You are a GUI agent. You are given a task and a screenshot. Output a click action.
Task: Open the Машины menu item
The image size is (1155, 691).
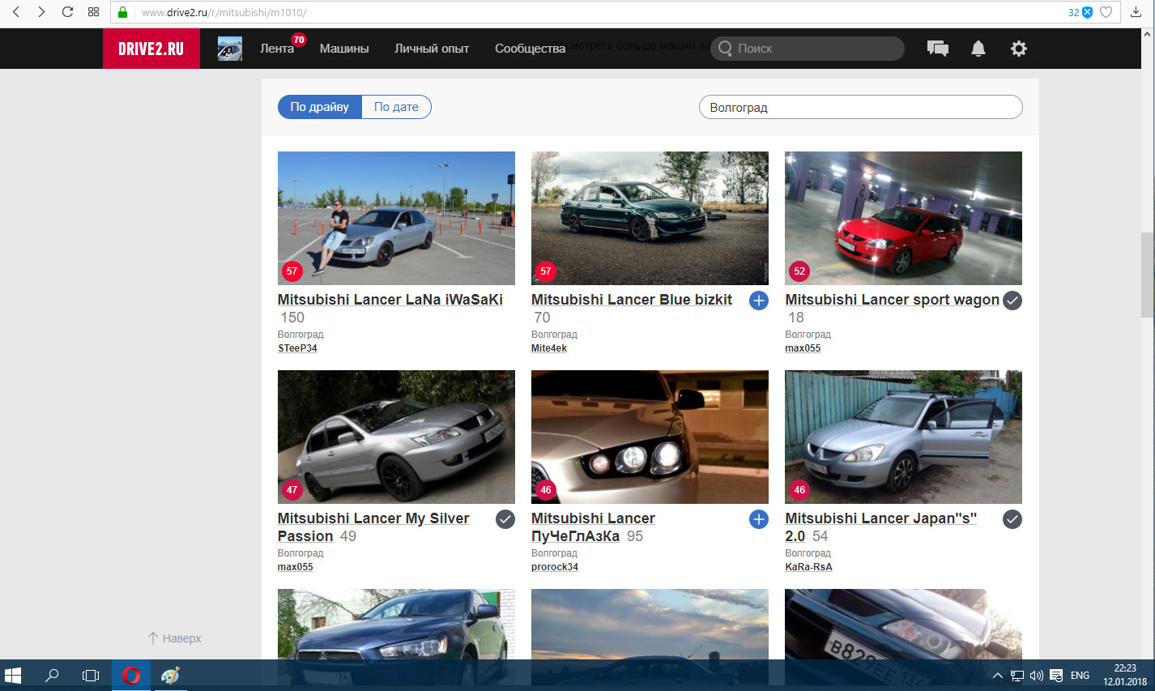pyautogui.click(x=344, y=49)
